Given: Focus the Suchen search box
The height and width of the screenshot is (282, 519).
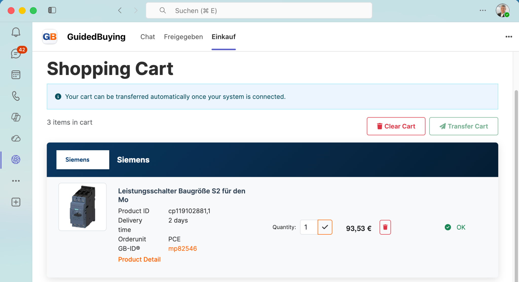Looking at the screenshot, I should [x=259, y=10].
